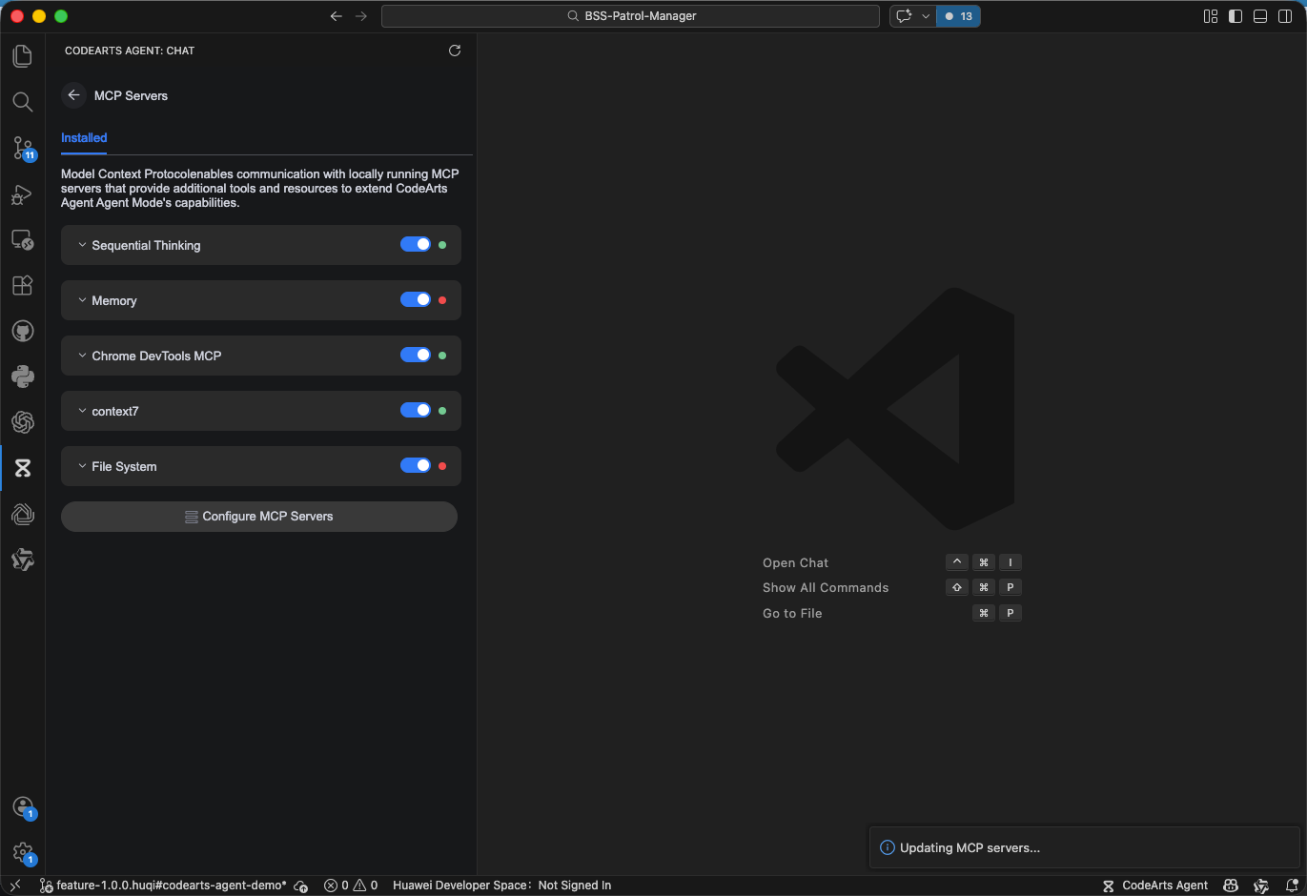Screen dimensions: 1307x896
Task: Expand the context7 server details
Action: [82, 411]
